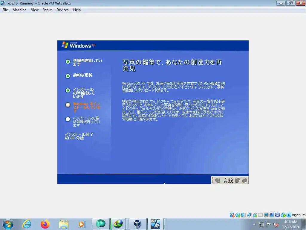Restore down the VirtualBox VM window
The width and height of the screenshot is (306, 230).
[x=291, y=3]
